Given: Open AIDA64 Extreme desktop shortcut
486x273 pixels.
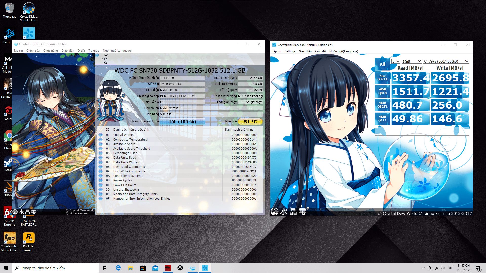Looking at the screenshot, I should 9,216.
